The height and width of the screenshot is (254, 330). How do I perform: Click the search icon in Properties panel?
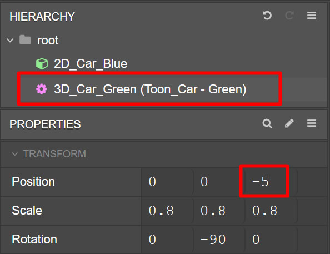[267, 123]
